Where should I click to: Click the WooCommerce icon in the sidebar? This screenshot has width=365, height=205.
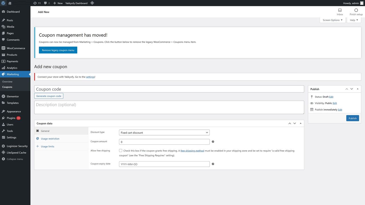[x=3, y=48]
